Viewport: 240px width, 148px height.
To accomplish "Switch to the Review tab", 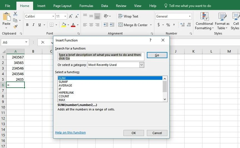I will [121, 6].
